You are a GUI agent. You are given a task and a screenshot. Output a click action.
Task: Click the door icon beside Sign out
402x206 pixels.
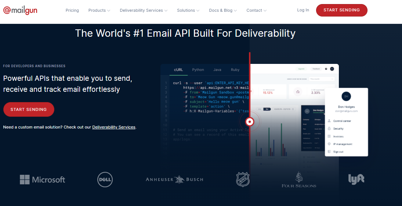coord(329,152)
